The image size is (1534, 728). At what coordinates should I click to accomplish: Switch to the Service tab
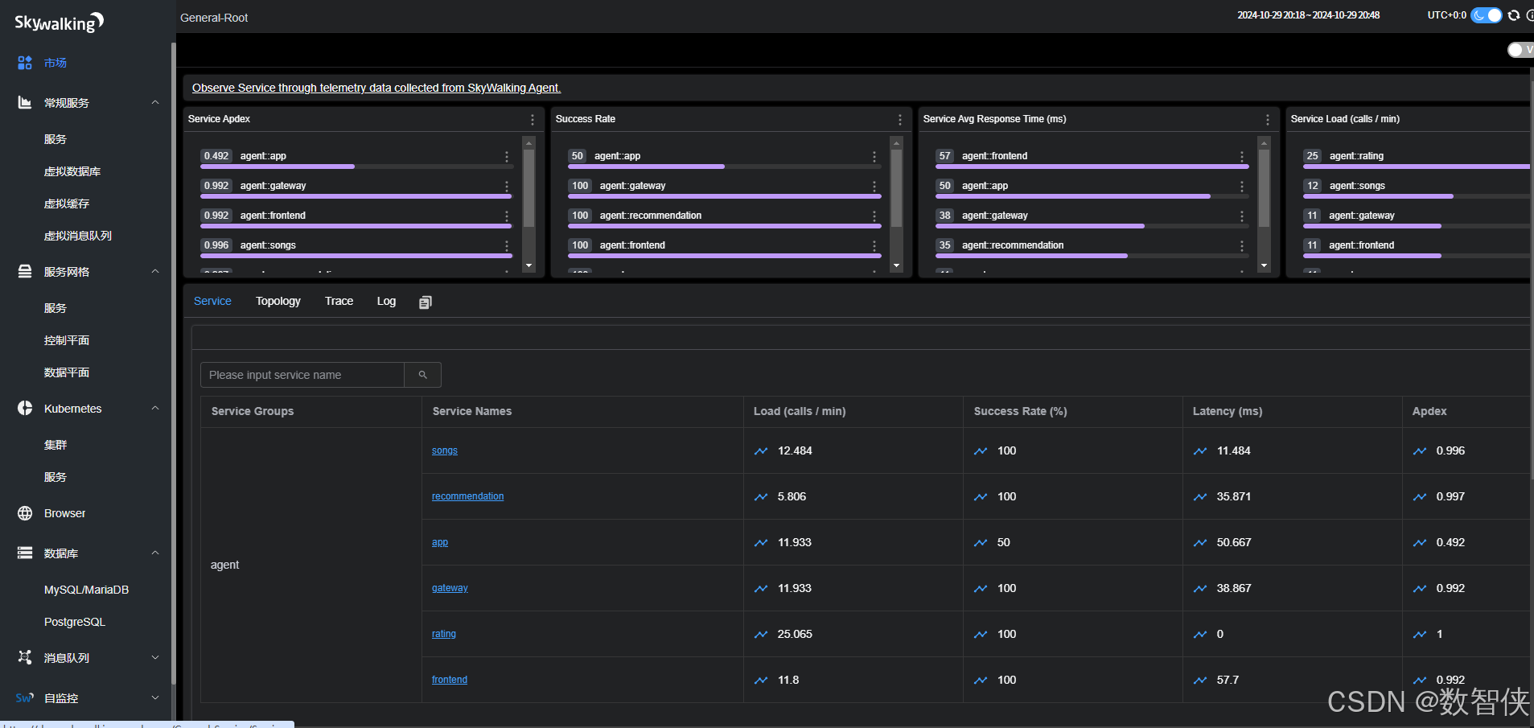pyautogui.click(x=212, y=301)
